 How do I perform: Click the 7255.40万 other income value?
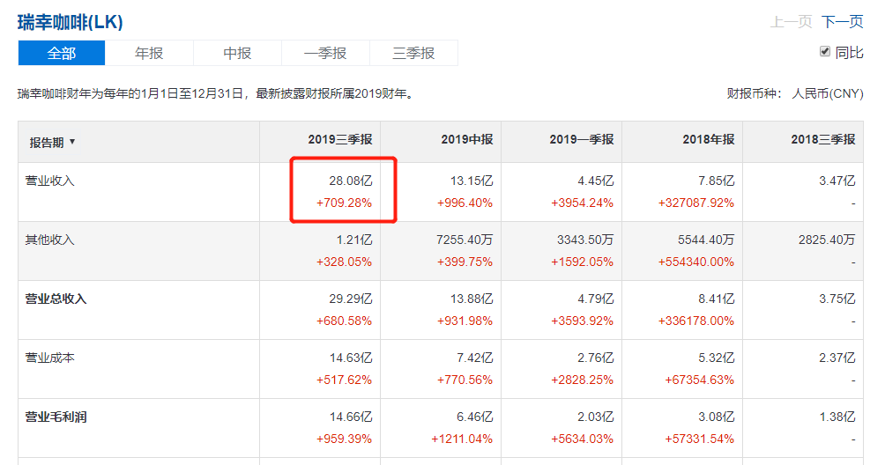coord(465,240)
